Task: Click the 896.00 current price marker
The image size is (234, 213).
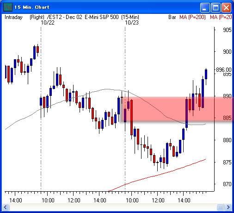Action: tap(224, 70)
